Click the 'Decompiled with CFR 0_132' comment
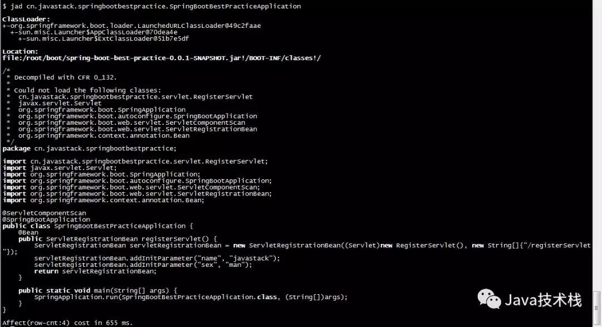 65,77
